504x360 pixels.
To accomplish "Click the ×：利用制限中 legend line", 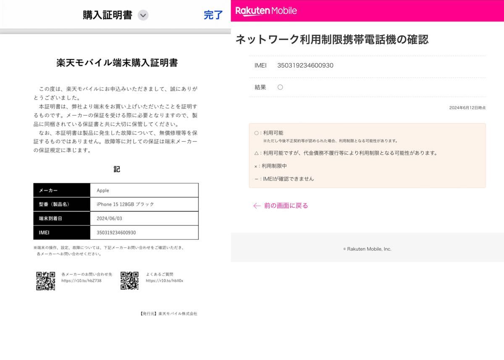I will (270, 166).
